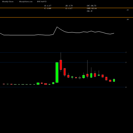
Task: Click the "5" price axis label
Action: [126, 63]
